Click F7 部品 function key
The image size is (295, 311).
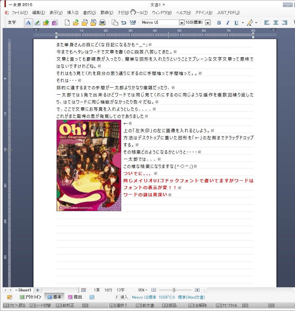(169, 305)
